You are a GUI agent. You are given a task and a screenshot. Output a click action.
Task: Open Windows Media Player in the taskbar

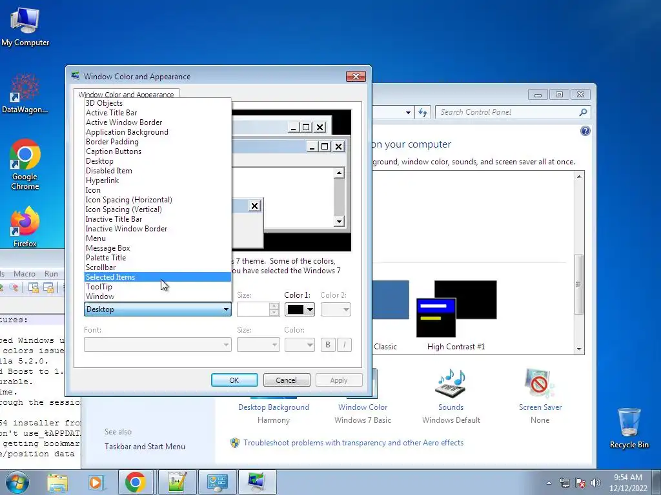click(96, 482)
